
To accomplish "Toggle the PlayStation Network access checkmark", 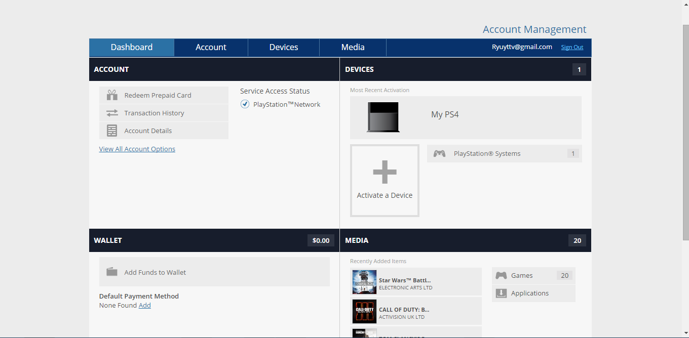I will pyautogui.click(x=245, y=104).
